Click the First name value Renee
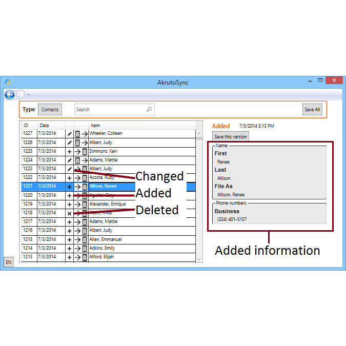The height and width of the screenshot is (346, 346). (x=223, y=162)
